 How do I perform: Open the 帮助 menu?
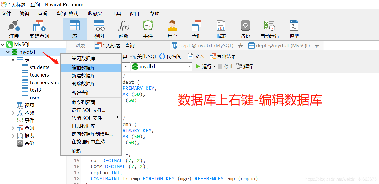click(154, 14)
